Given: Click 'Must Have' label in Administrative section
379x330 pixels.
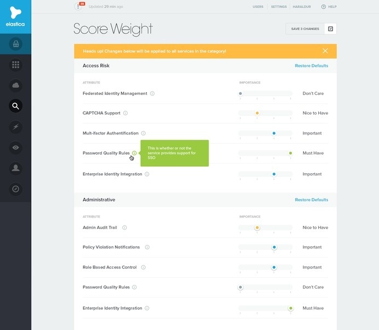Looking at the screenshot, I should coord(313,308).
